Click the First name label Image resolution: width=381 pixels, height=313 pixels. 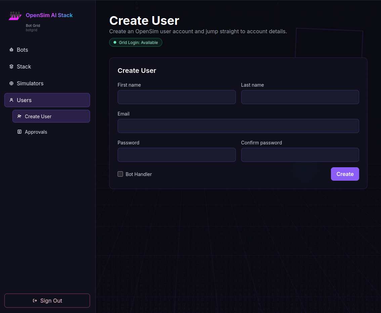(x=129, y=85)
